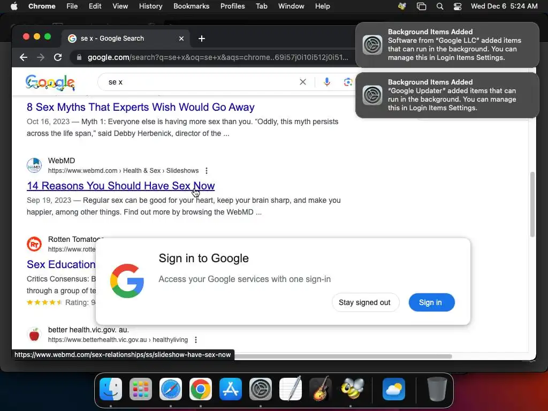Start voice search with microphone icon
The width and height of the screenshot is (548, 411).
pos(327,82)
